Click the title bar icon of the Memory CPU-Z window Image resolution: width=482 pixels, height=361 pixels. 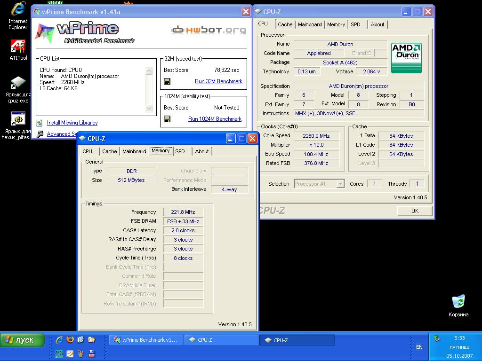coord(82,139)
